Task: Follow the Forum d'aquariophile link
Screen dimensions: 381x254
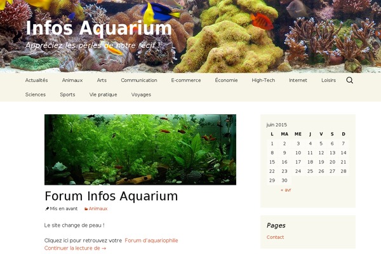Action: coord(151,241)
